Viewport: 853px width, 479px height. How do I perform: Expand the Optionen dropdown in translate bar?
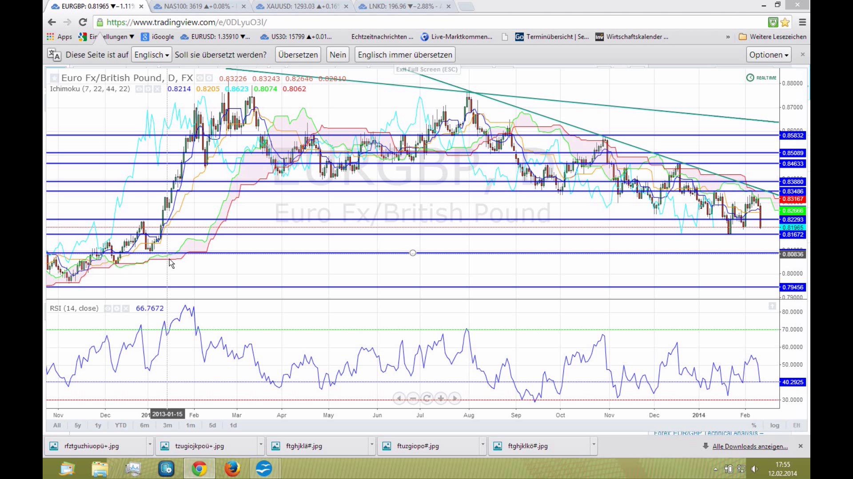coord(769,55)
